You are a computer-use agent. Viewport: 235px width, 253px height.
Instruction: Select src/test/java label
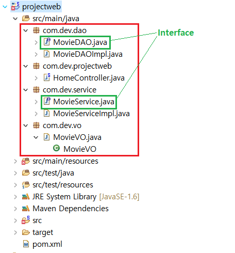tap(53, 173)
